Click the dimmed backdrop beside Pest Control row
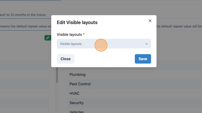 point(142,84)
